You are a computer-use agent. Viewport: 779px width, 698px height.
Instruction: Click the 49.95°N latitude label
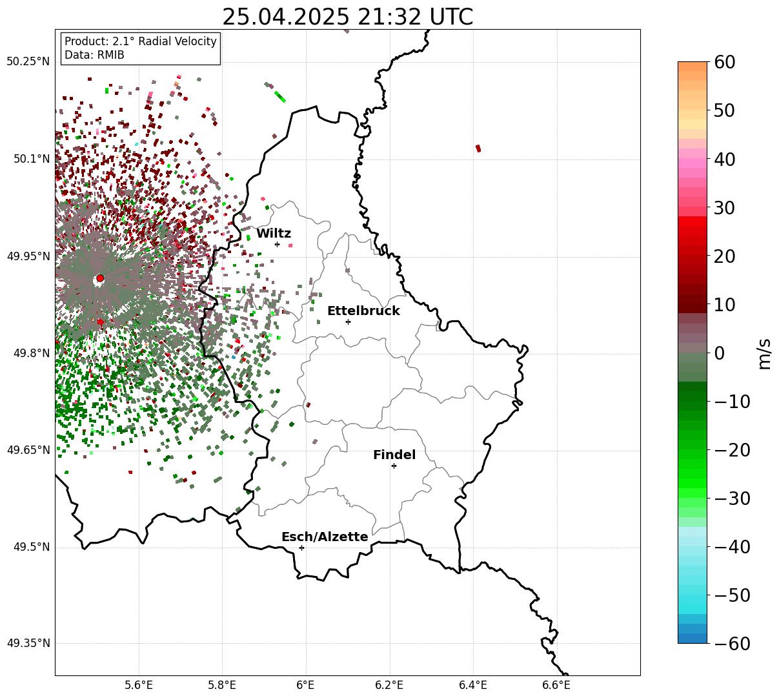28,256
